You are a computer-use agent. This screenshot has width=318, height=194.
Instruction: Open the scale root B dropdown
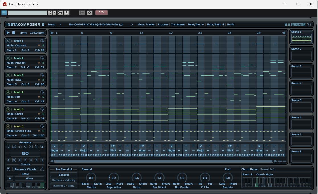coord(10,179)
